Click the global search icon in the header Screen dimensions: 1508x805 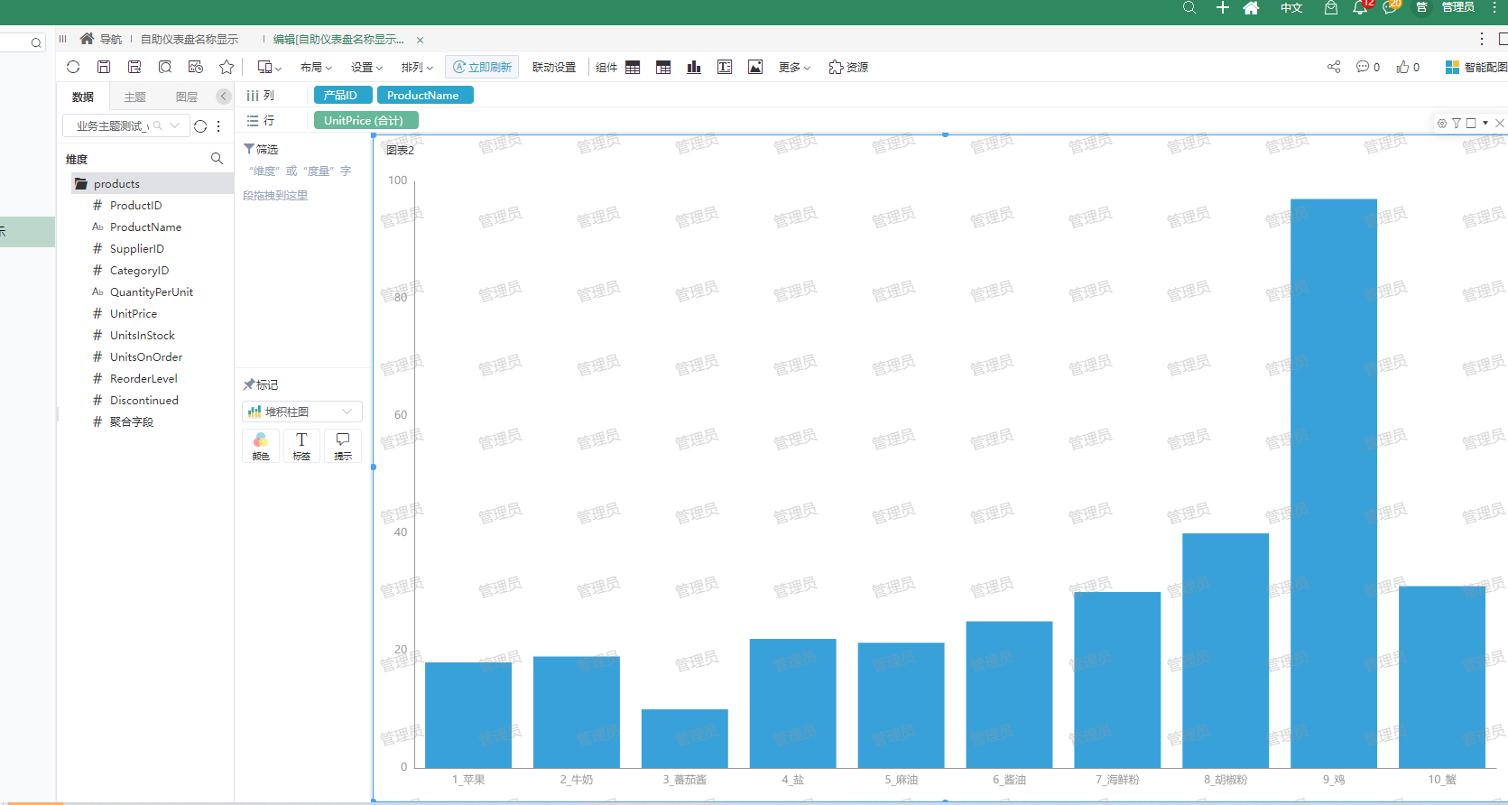tap(1189, 7)
